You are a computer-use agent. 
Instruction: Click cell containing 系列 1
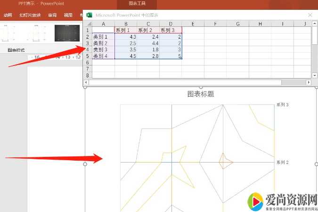pyautogui.click(x=126, y=30)
